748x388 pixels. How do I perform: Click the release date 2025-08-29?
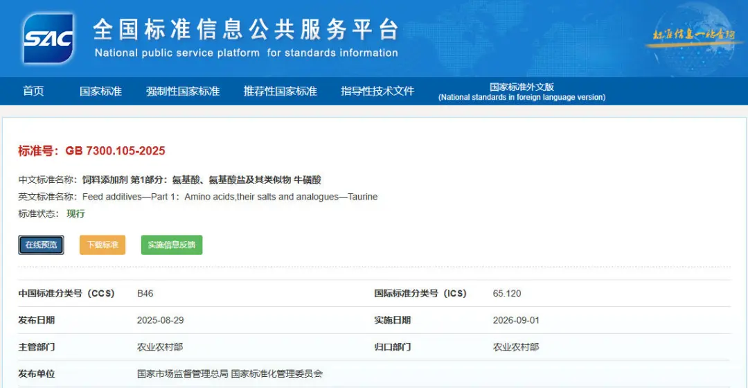click(x=160, y=320)
